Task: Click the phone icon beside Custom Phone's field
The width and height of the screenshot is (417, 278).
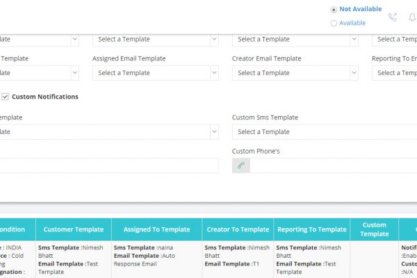Action: (241, 165)
